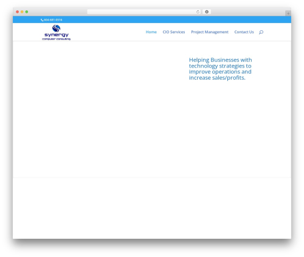Open a new tab with the plus button
This screenshot has height=257, width=304.
(x=288, y=13)
